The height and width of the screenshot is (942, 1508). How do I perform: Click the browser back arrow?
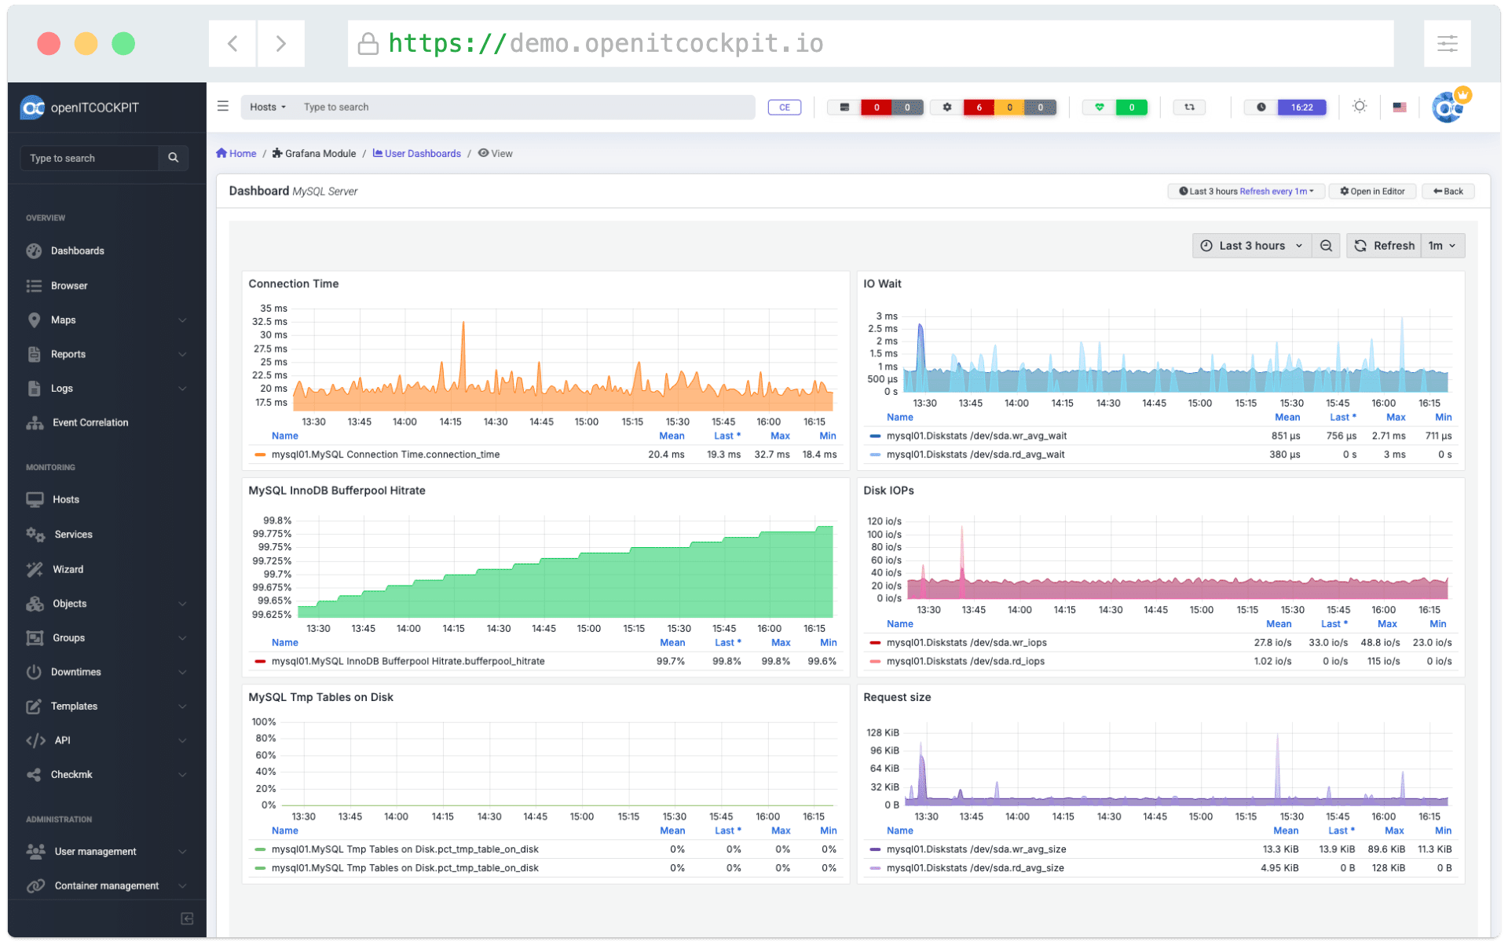point(232,43)
